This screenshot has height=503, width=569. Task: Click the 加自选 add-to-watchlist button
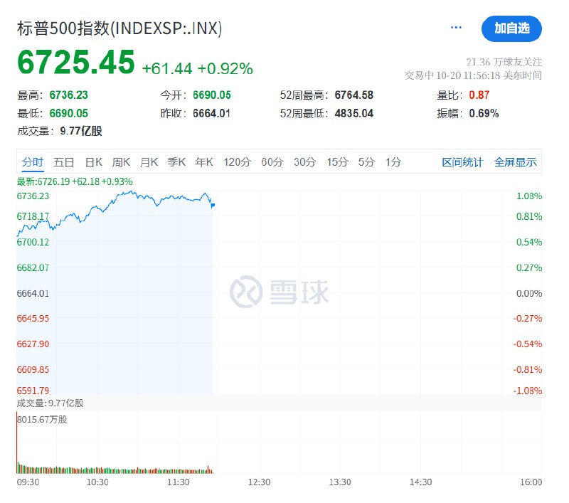(511, 28)
